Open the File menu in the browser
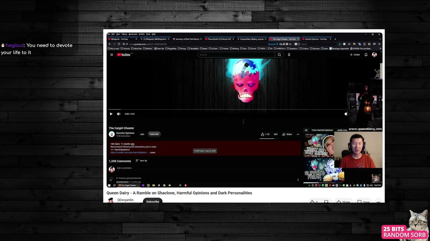 point(109,34)
